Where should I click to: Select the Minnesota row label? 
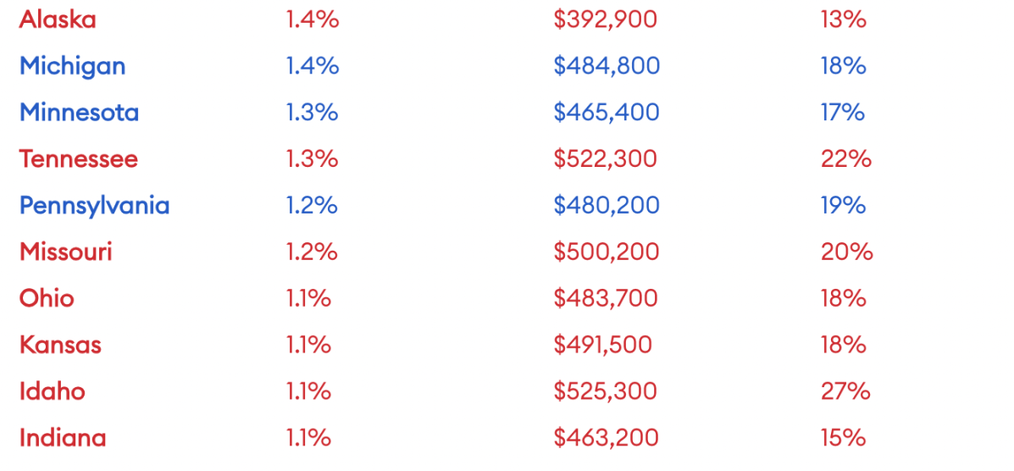(x=79, y=113)
